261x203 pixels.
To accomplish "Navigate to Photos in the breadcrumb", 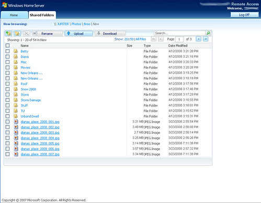I will click(x=76, y=24).
